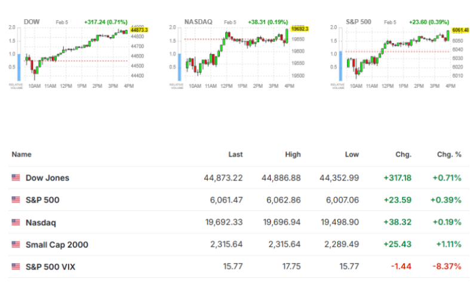Click Small Cap 2000 low value 2,289.49
This screenshot has height=282, width=470.
[342, 244]
